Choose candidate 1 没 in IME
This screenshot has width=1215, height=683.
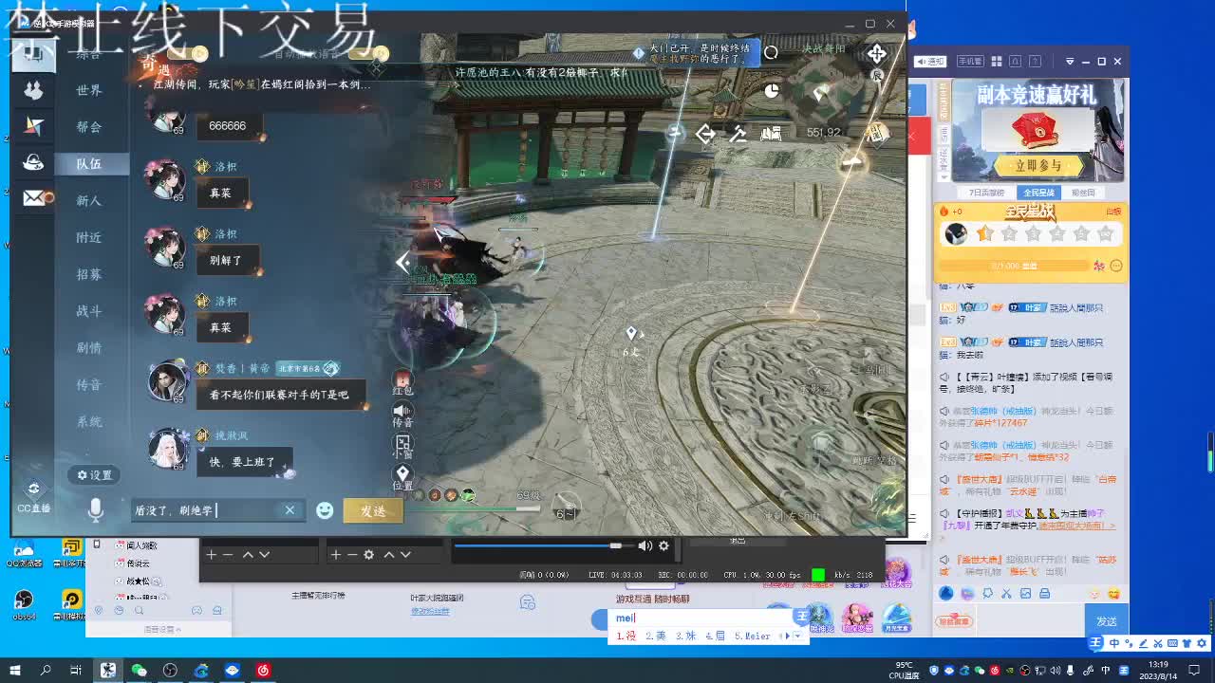[626, 636]
